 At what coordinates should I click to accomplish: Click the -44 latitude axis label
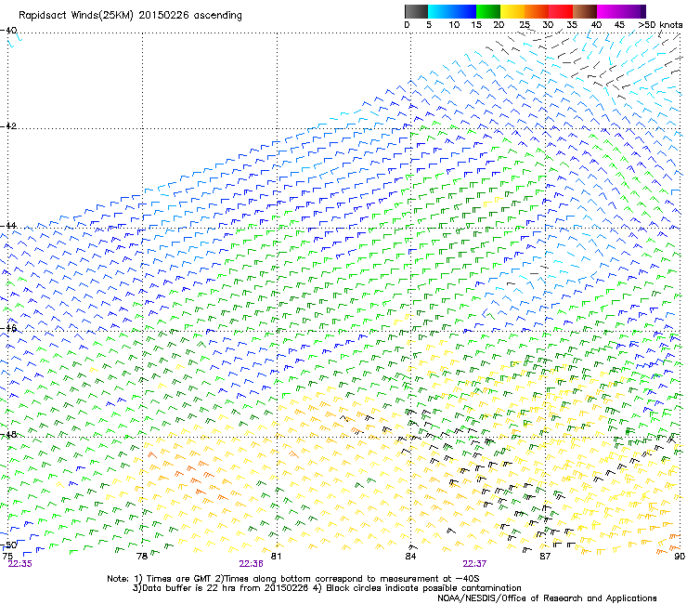coord(8,226)
